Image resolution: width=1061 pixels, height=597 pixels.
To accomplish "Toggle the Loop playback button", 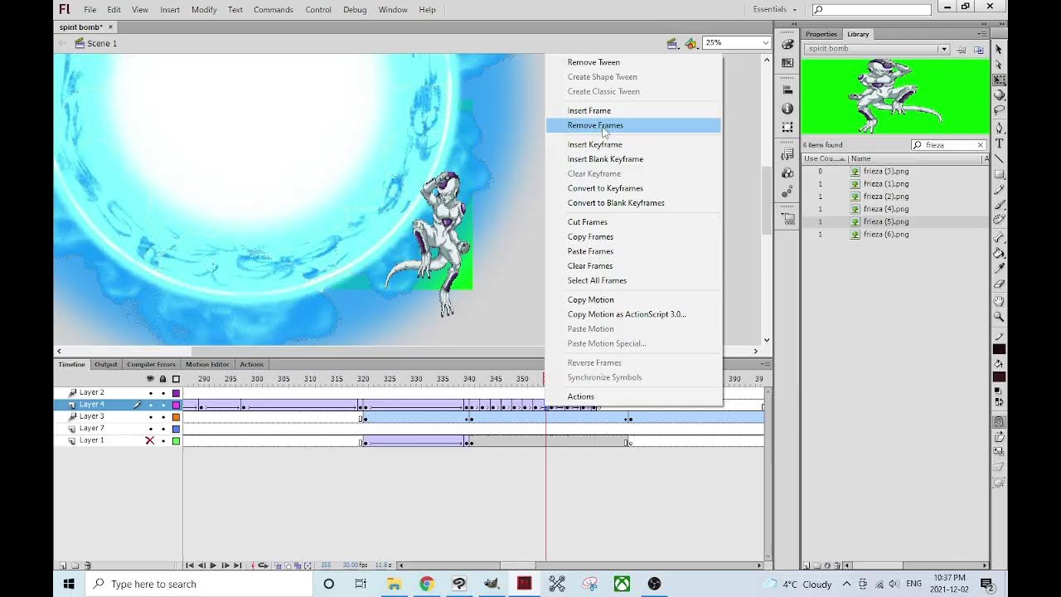I will tap(264, 565).
